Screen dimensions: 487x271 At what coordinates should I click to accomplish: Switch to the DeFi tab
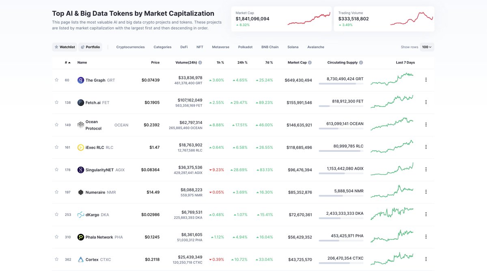[184, 47]
